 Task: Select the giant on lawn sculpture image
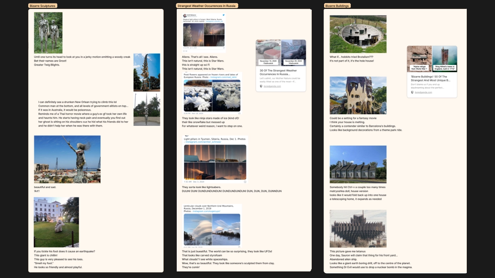click(56, 222)
